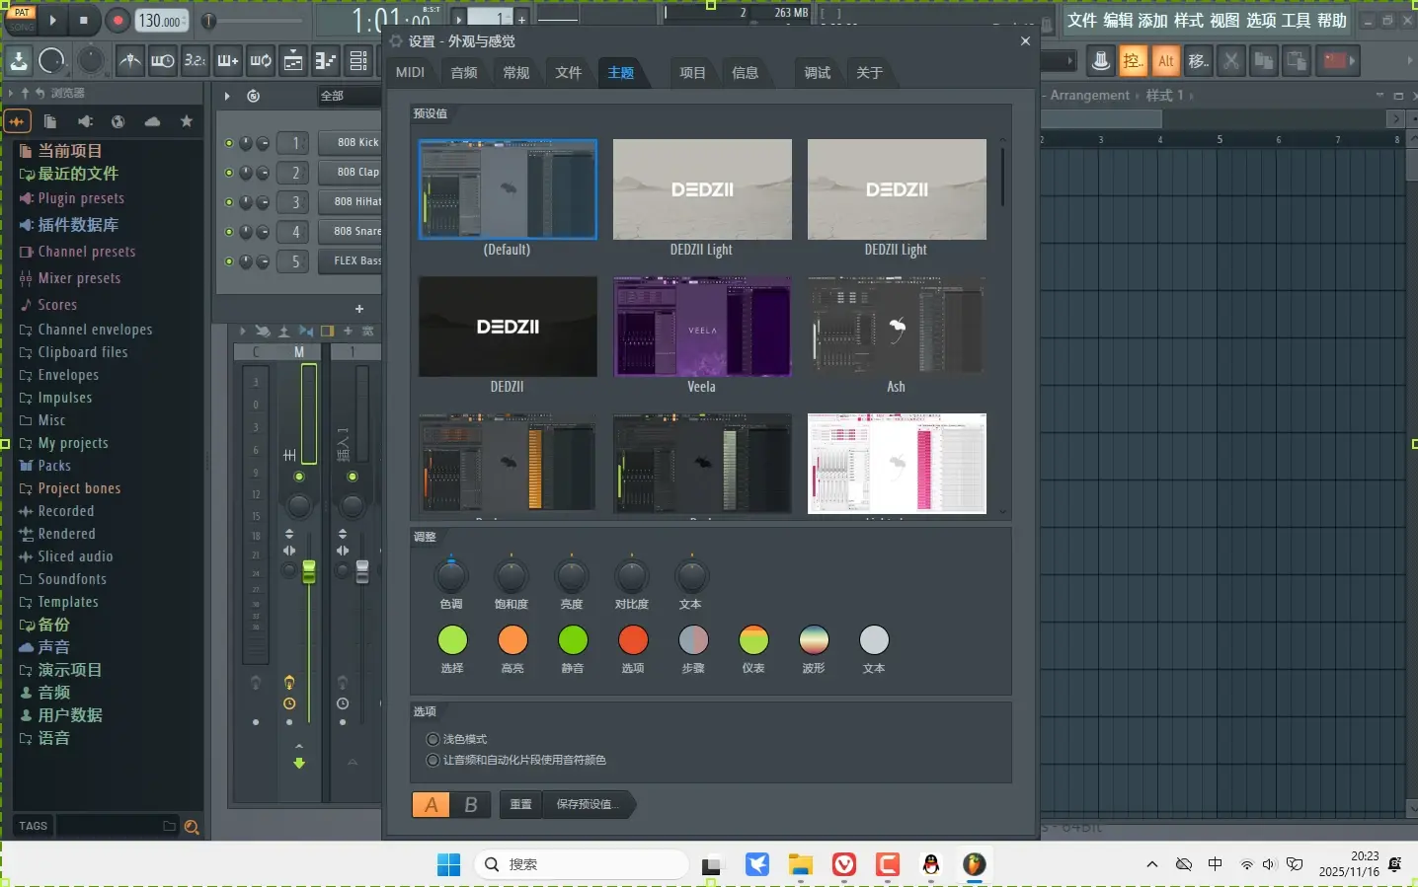Viewport: 1418px width, 887px height.
Task: Click the plus button to add a channel
Action: point(359,309)
